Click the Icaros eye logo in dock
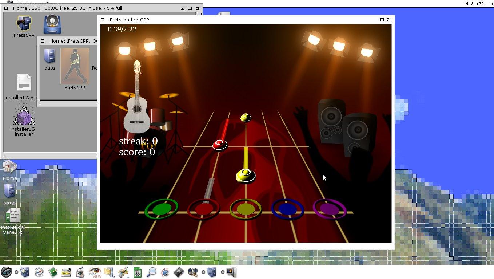 6,272
